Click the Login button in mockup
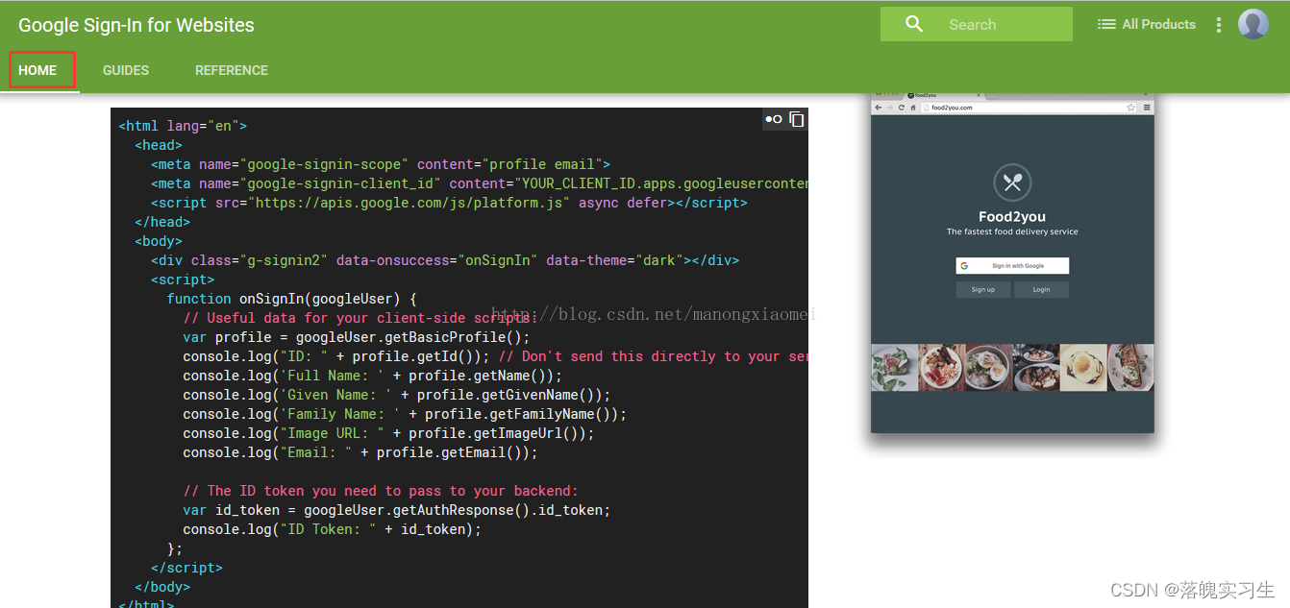The height and width of the screenshot is (608, 1290). pos(1042,289)
